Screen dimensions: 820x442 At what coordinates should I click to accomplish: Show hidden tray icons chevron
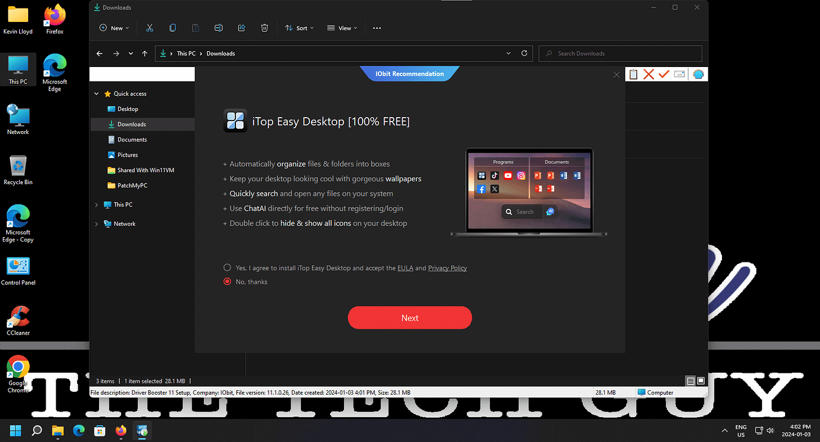tap(724, 431)
